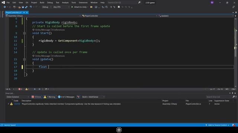238x133 pixels.
Task: Open the Debug configuration dropdown
Action: [46, 7]
